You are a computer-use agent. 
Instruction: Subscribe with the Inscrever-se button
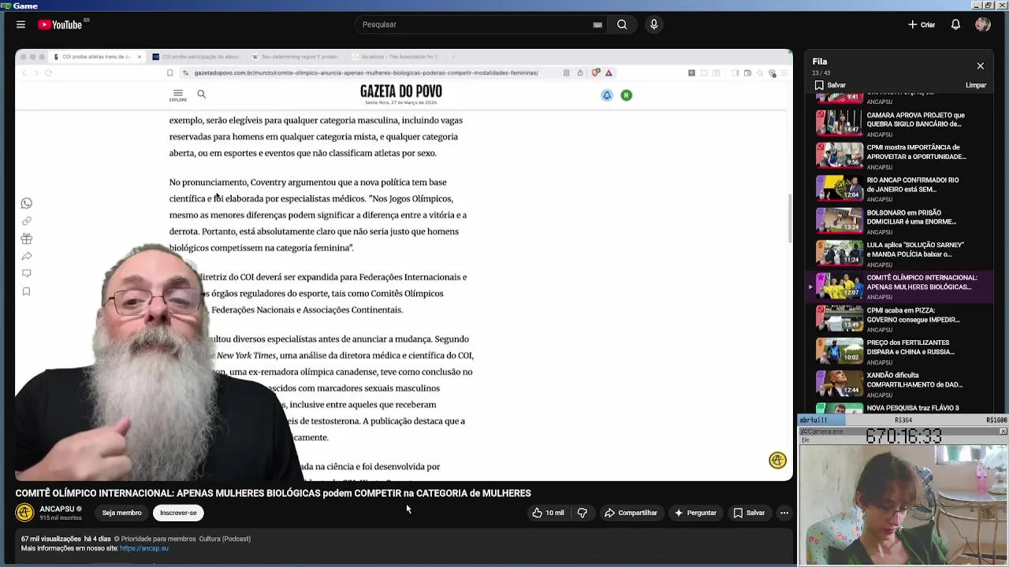(x=178, y=513)
